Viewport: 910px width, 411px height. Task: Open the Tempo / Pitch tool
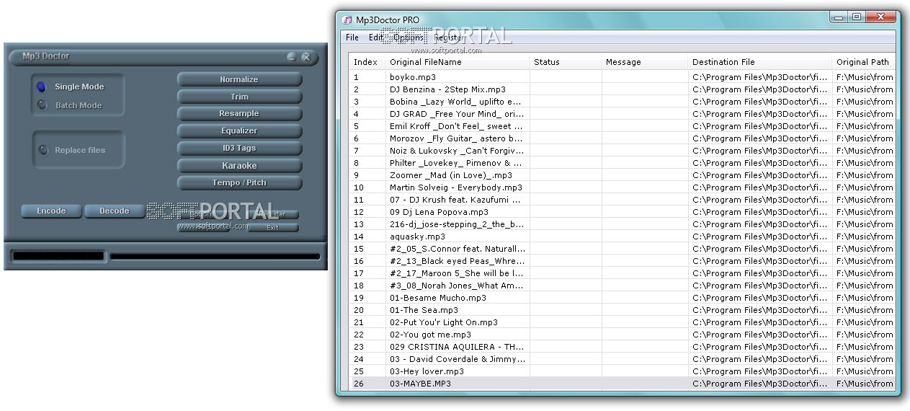(239, 183)
